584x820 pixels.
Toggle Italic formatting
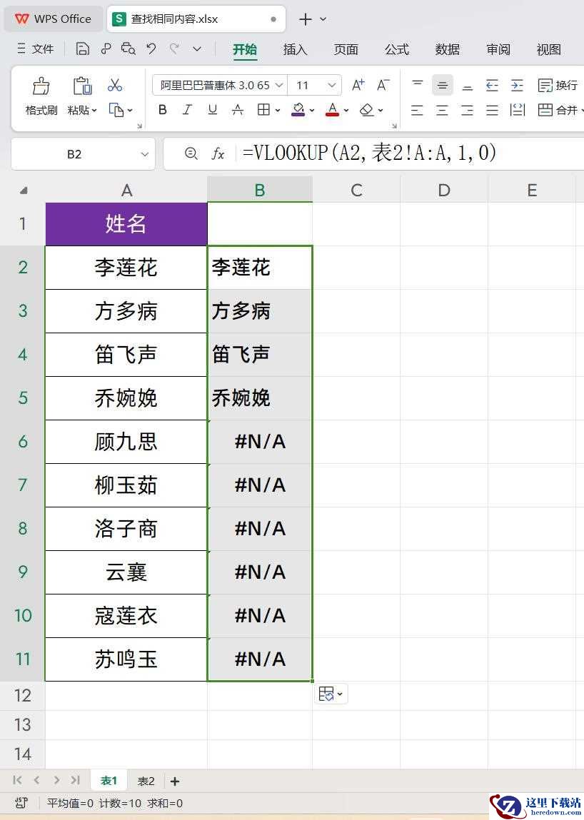pos(187,110)
